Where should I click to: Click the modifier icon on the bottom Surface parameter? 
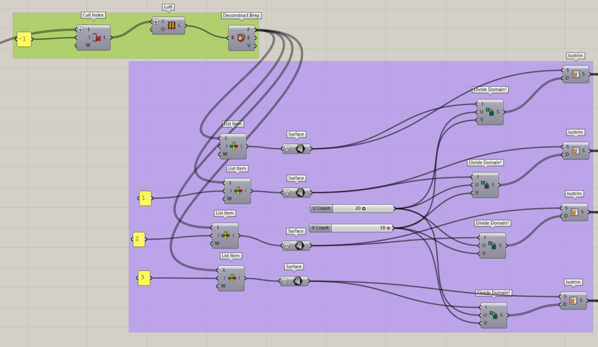pyautogui.click(x=285, y=281)
